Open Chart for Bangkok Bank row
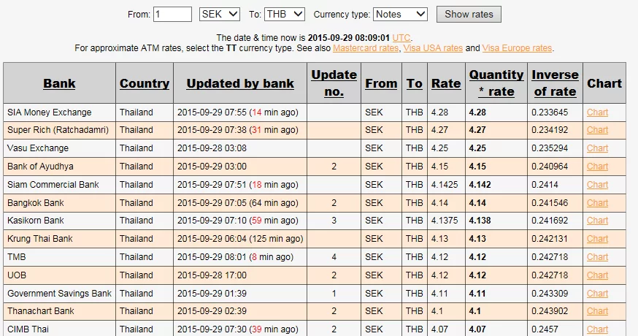The height and width of the screenshot is (336, 638). pos(597,203)
